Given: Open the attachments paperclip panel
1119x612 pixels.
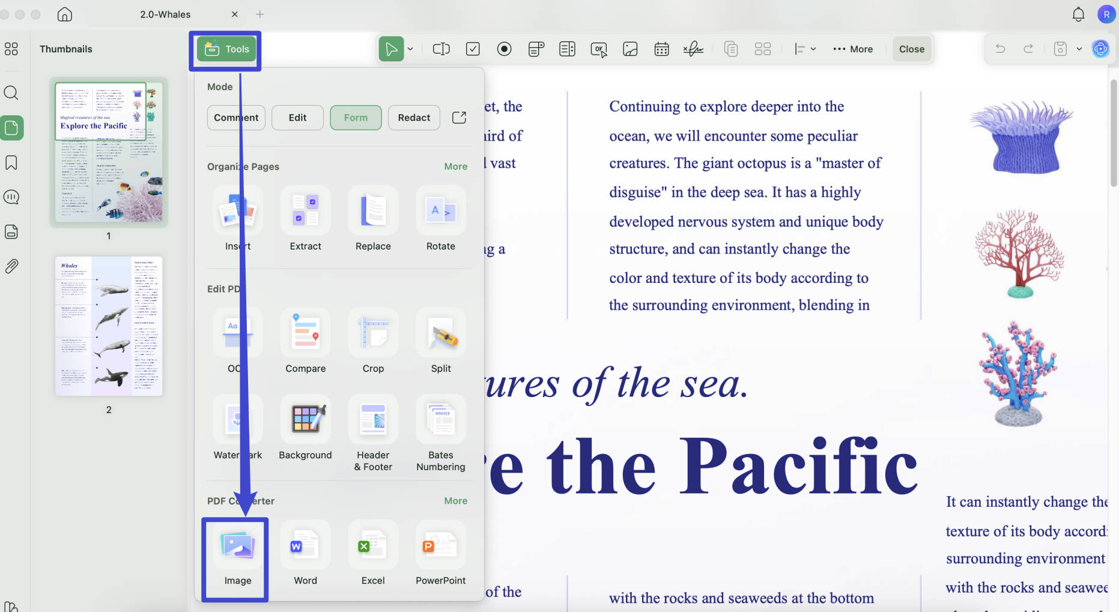Looking at the screenshot, I should [11, 266].
